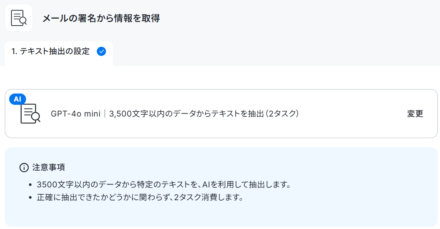
Task: Click the divider between GPT-4o mini and its description
Action: [x=105, y=114]
